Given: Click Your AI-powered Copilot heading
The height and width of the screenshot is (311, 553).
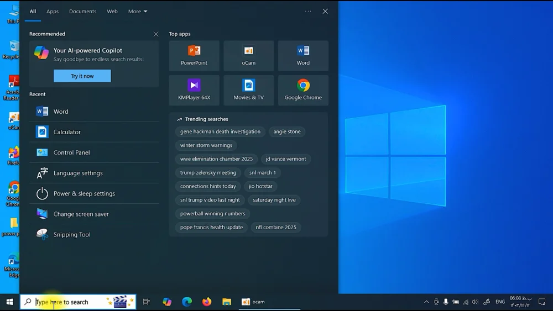Looking at the screenshot, I should [x=88, y=50].
